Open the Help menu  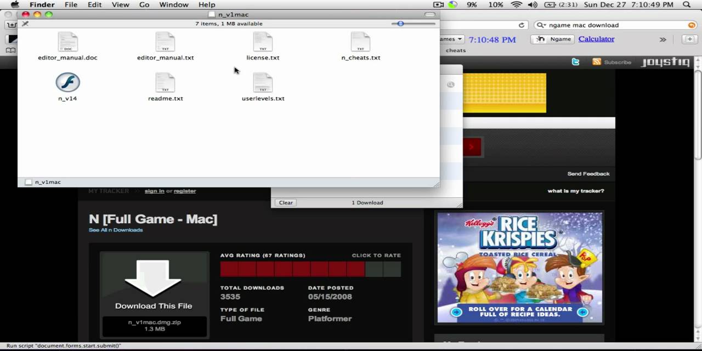(207, 4)
